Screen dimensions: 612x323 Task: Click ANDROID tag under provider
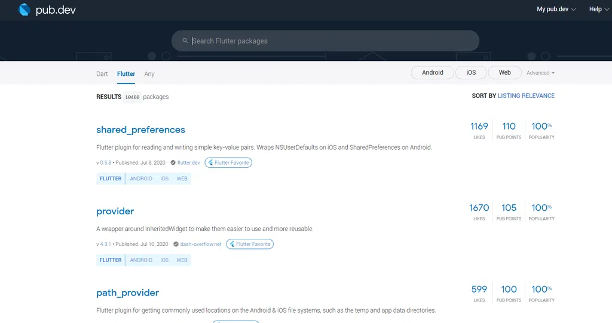141,260
